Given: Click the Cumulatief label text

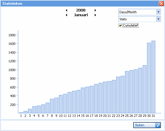Looking at the screenshot, I should (x=131, y=25).
